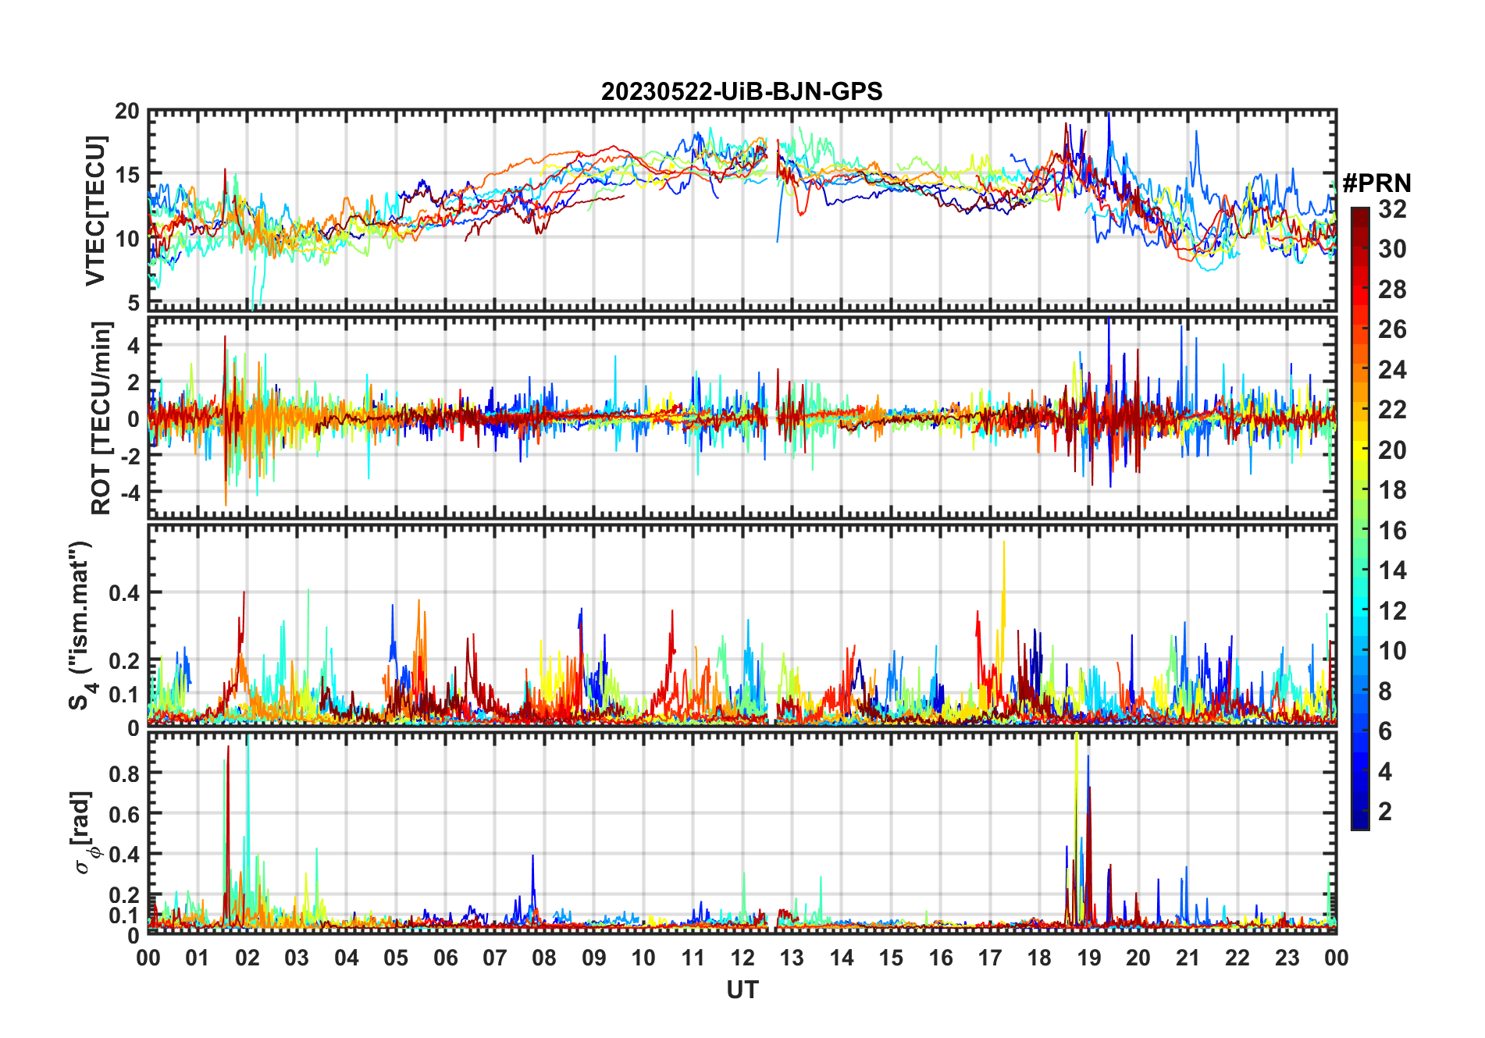Click the 21 hour tick label
This screenshot has height=1038, width=1485.
pos(1188,958)
